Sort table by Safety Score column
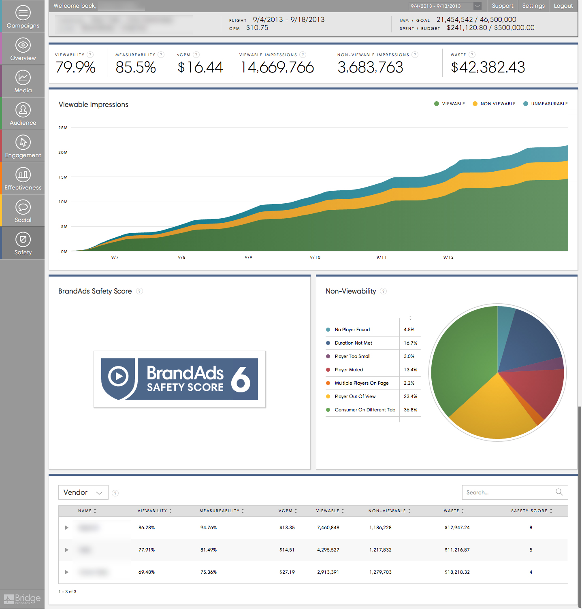 point(531,511)
